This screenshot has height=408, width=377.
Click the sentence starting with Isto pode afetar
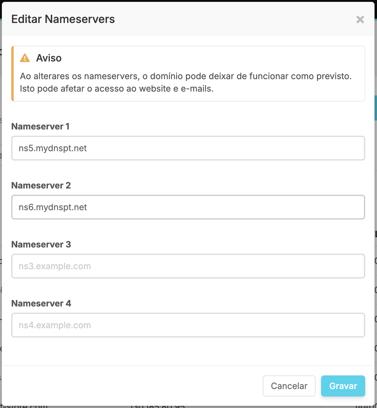pos(116,88)
